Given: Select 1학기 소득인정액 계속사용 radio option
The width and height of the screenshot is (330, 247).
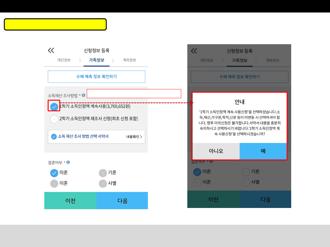Looking at the screenshot, I should [x=54, y=107].
